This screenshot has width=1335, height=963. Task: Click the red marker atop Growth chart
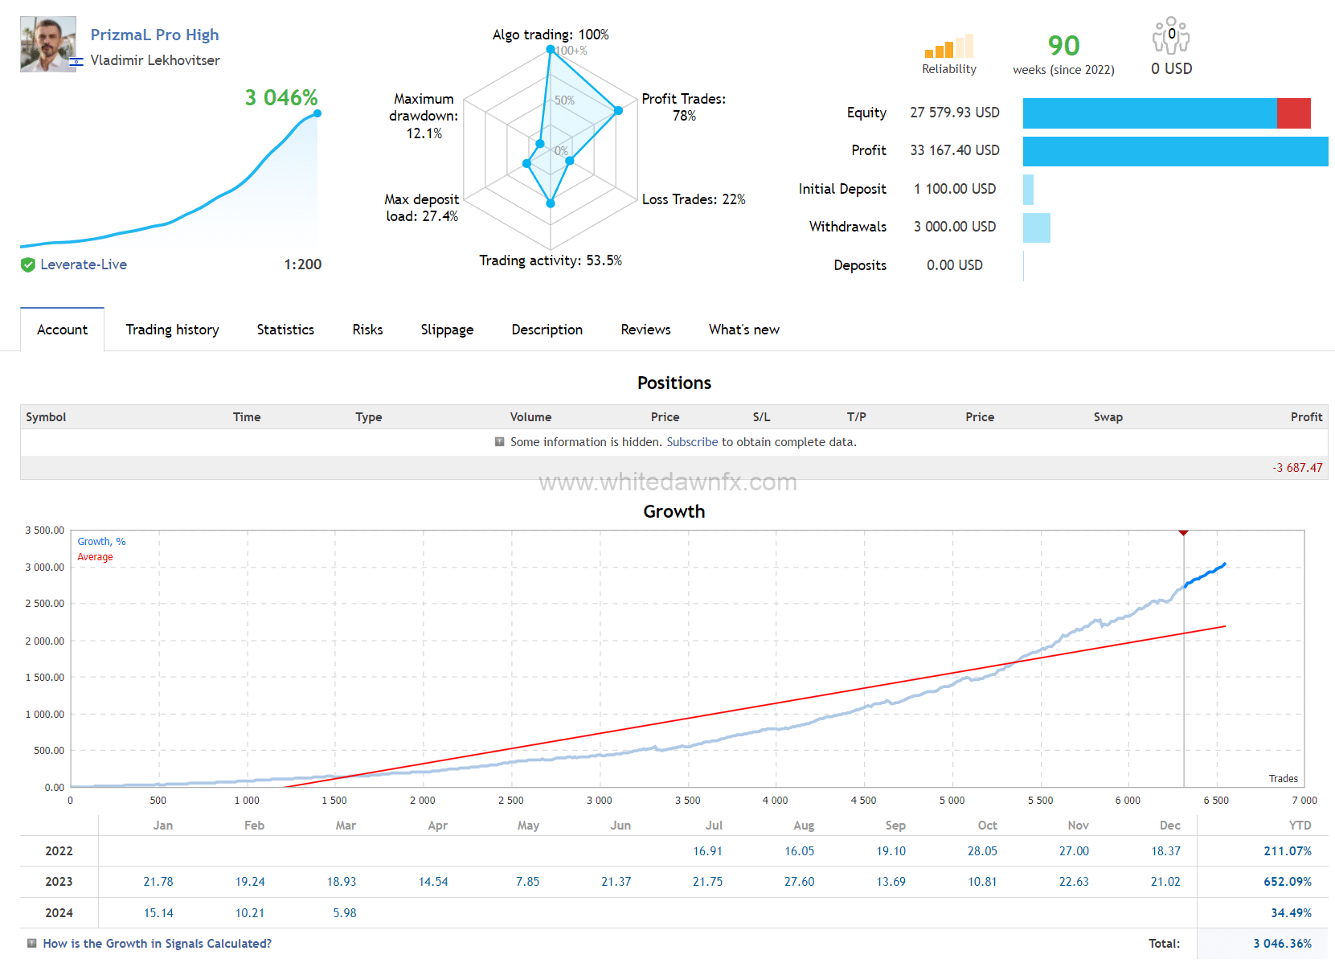pos(1183,533)
